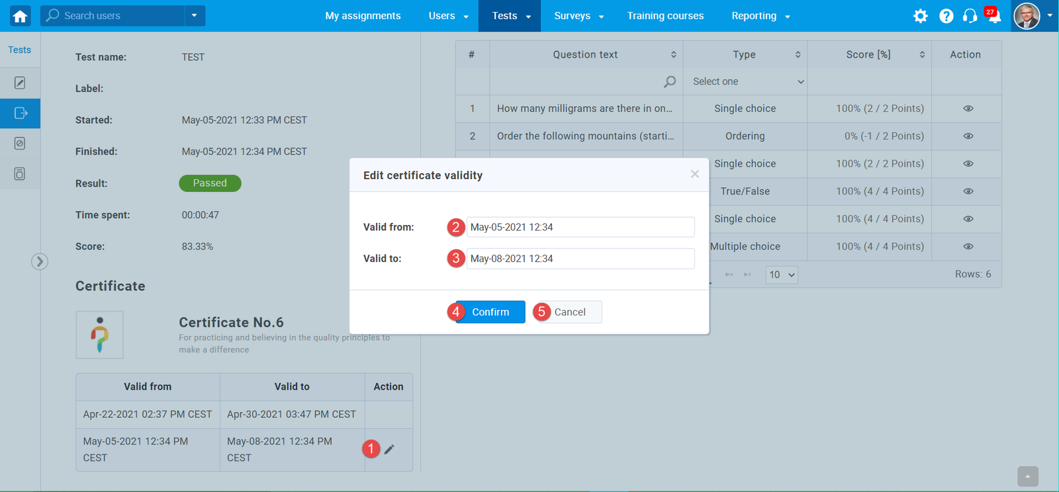View question 1 details eye icon
1059x492 pixels.
pyautogui.click(x=968, y=108)
